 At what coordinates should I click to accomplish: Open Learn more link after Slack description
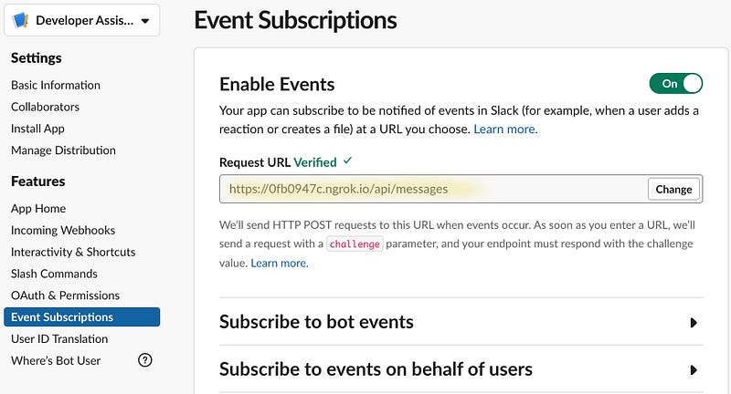(x=505, y=130)
